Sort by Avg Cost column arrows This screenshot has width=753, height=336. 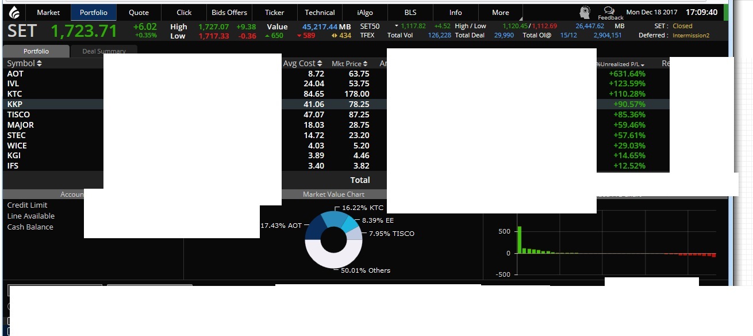point(320,63)
